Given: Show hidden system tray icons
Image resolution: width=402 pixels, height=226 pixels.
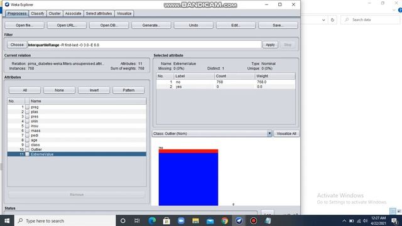Looking at the screenshot, I should pyautogui.click(x=344, y=221).
